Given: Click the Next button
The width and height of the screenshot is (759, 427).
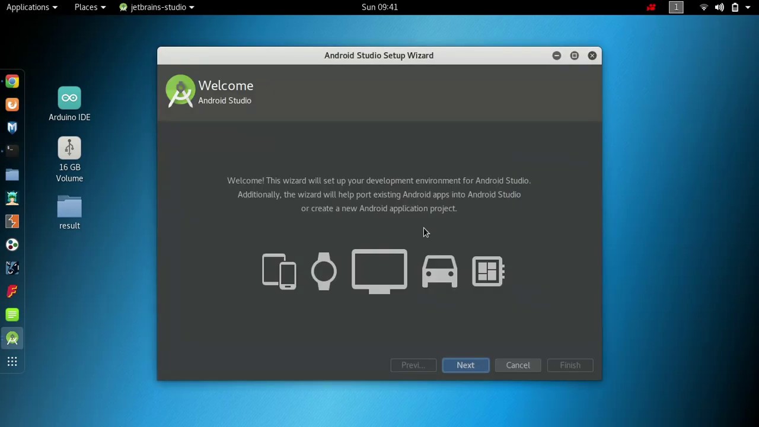Looking at the screenshot, I should (465, 365).
